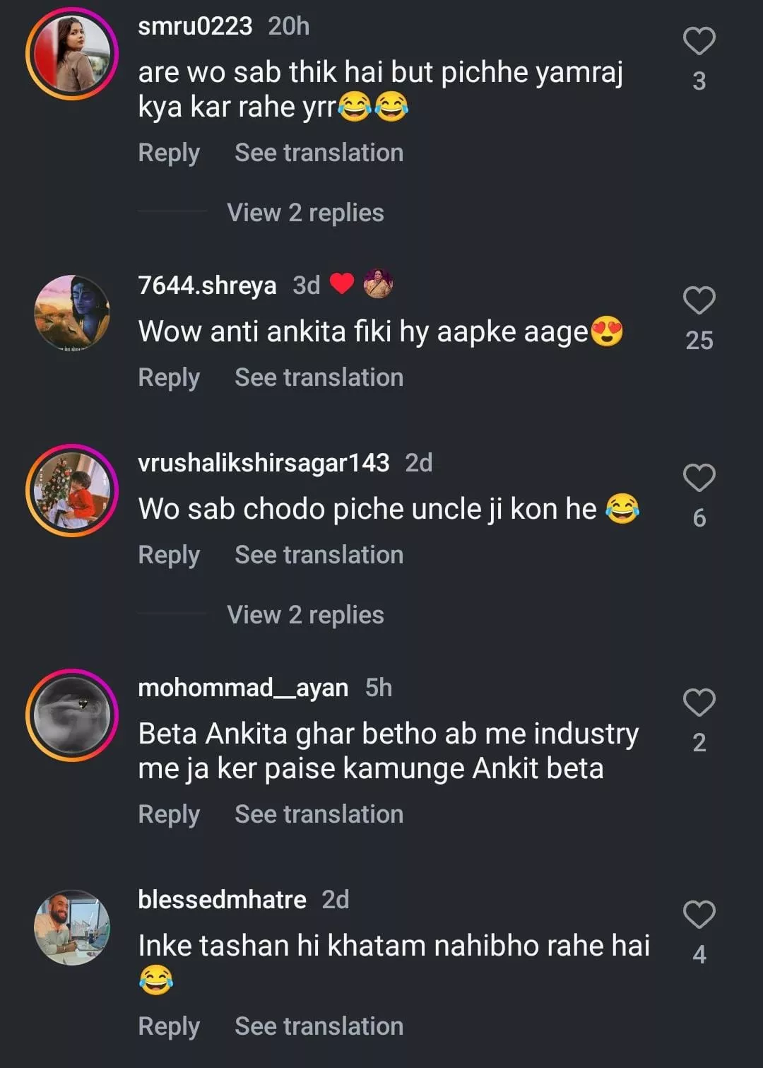Reply to 7644.shreya's comment
The width and height of the screenshot is (763, 1068).
(x=169, y=377)
